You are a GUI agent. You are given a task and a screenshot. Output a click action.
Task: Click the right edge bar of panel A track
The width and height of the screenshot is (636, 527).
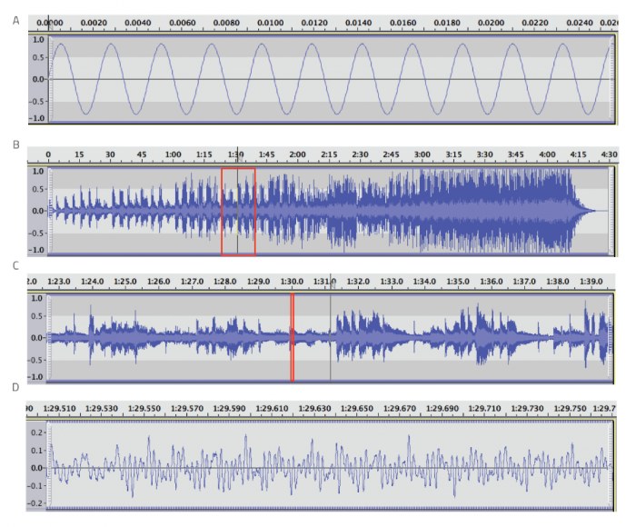click(614, 79)
